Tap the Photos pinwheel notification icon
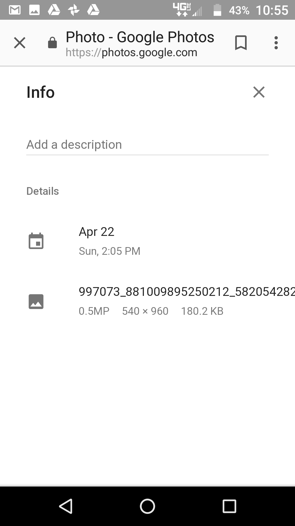This screenshot has height=526, width=295. coord(73,10)
